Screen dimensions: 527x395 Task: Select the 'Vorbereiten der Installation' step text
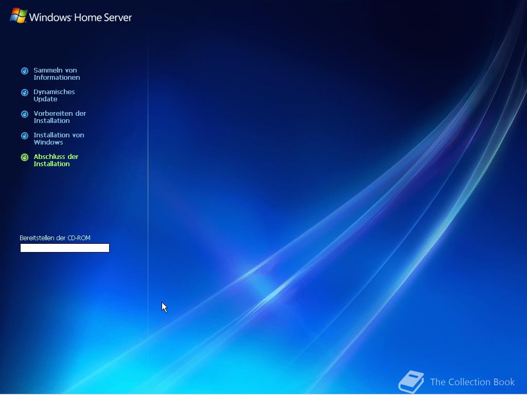point(60,117)
